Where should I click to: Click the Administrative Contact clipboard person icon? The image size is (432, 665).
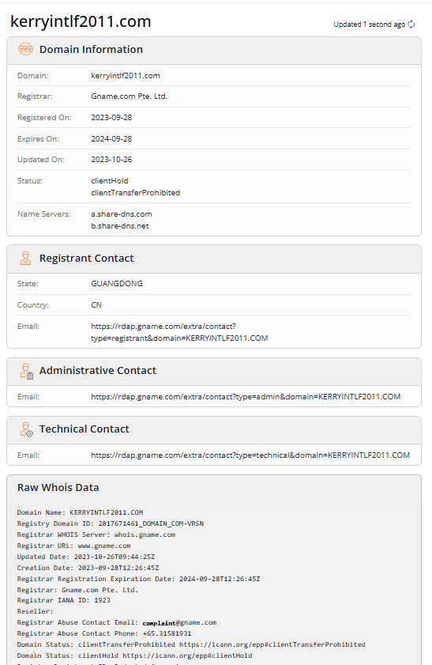[26, 371]
